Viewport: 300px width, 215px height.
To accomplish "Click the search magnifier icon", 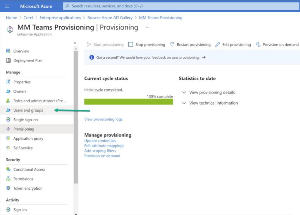I will point(67,6).
